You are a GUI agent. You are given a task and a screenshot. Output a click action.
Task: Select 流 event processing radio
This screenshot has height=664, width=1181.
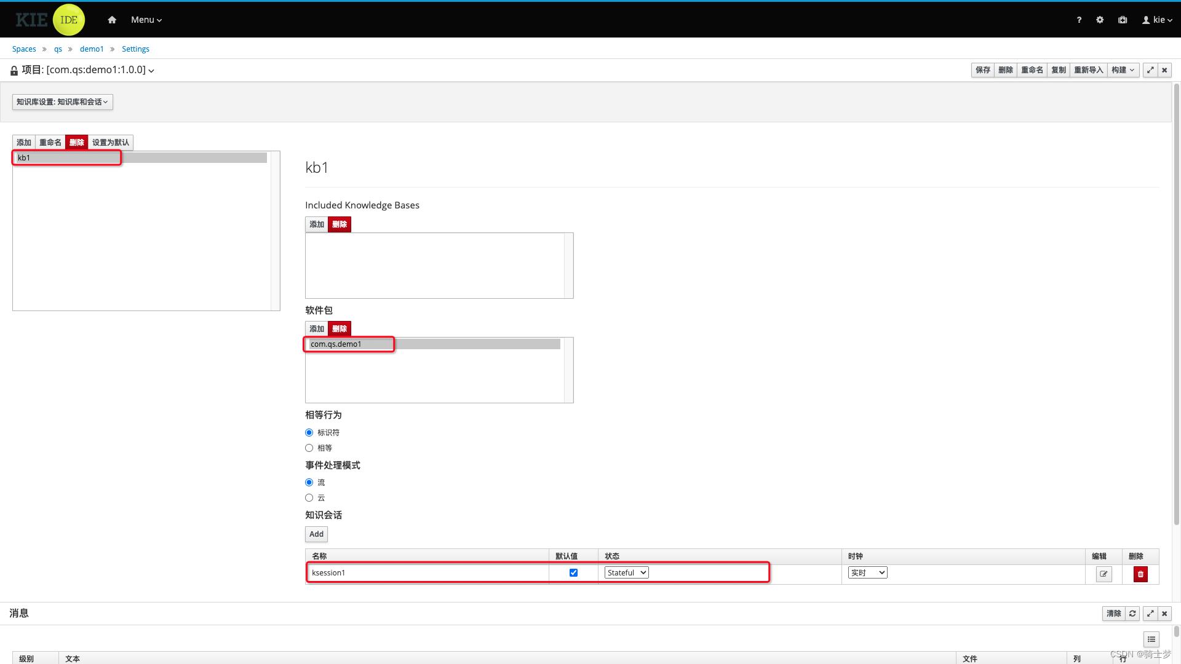pyautogui.click(x=309, y=483)
